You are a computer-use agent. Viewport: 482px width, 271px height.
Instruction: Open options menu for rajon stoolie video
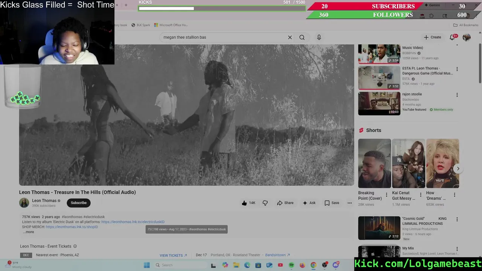(x=457, y=95)
